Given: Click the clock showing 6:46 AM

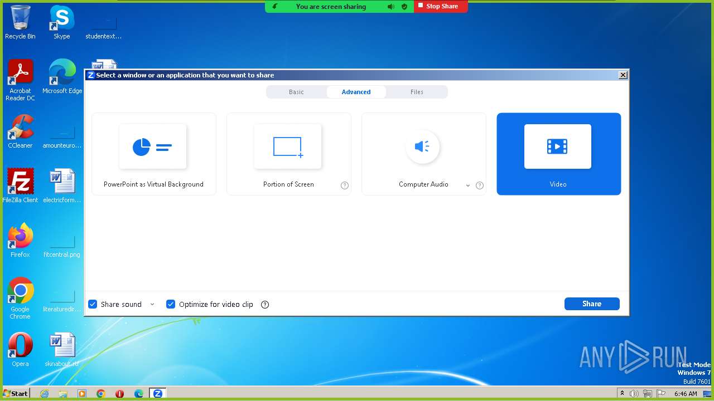Looking at the screenshot, I should click(x=686, y=393).
